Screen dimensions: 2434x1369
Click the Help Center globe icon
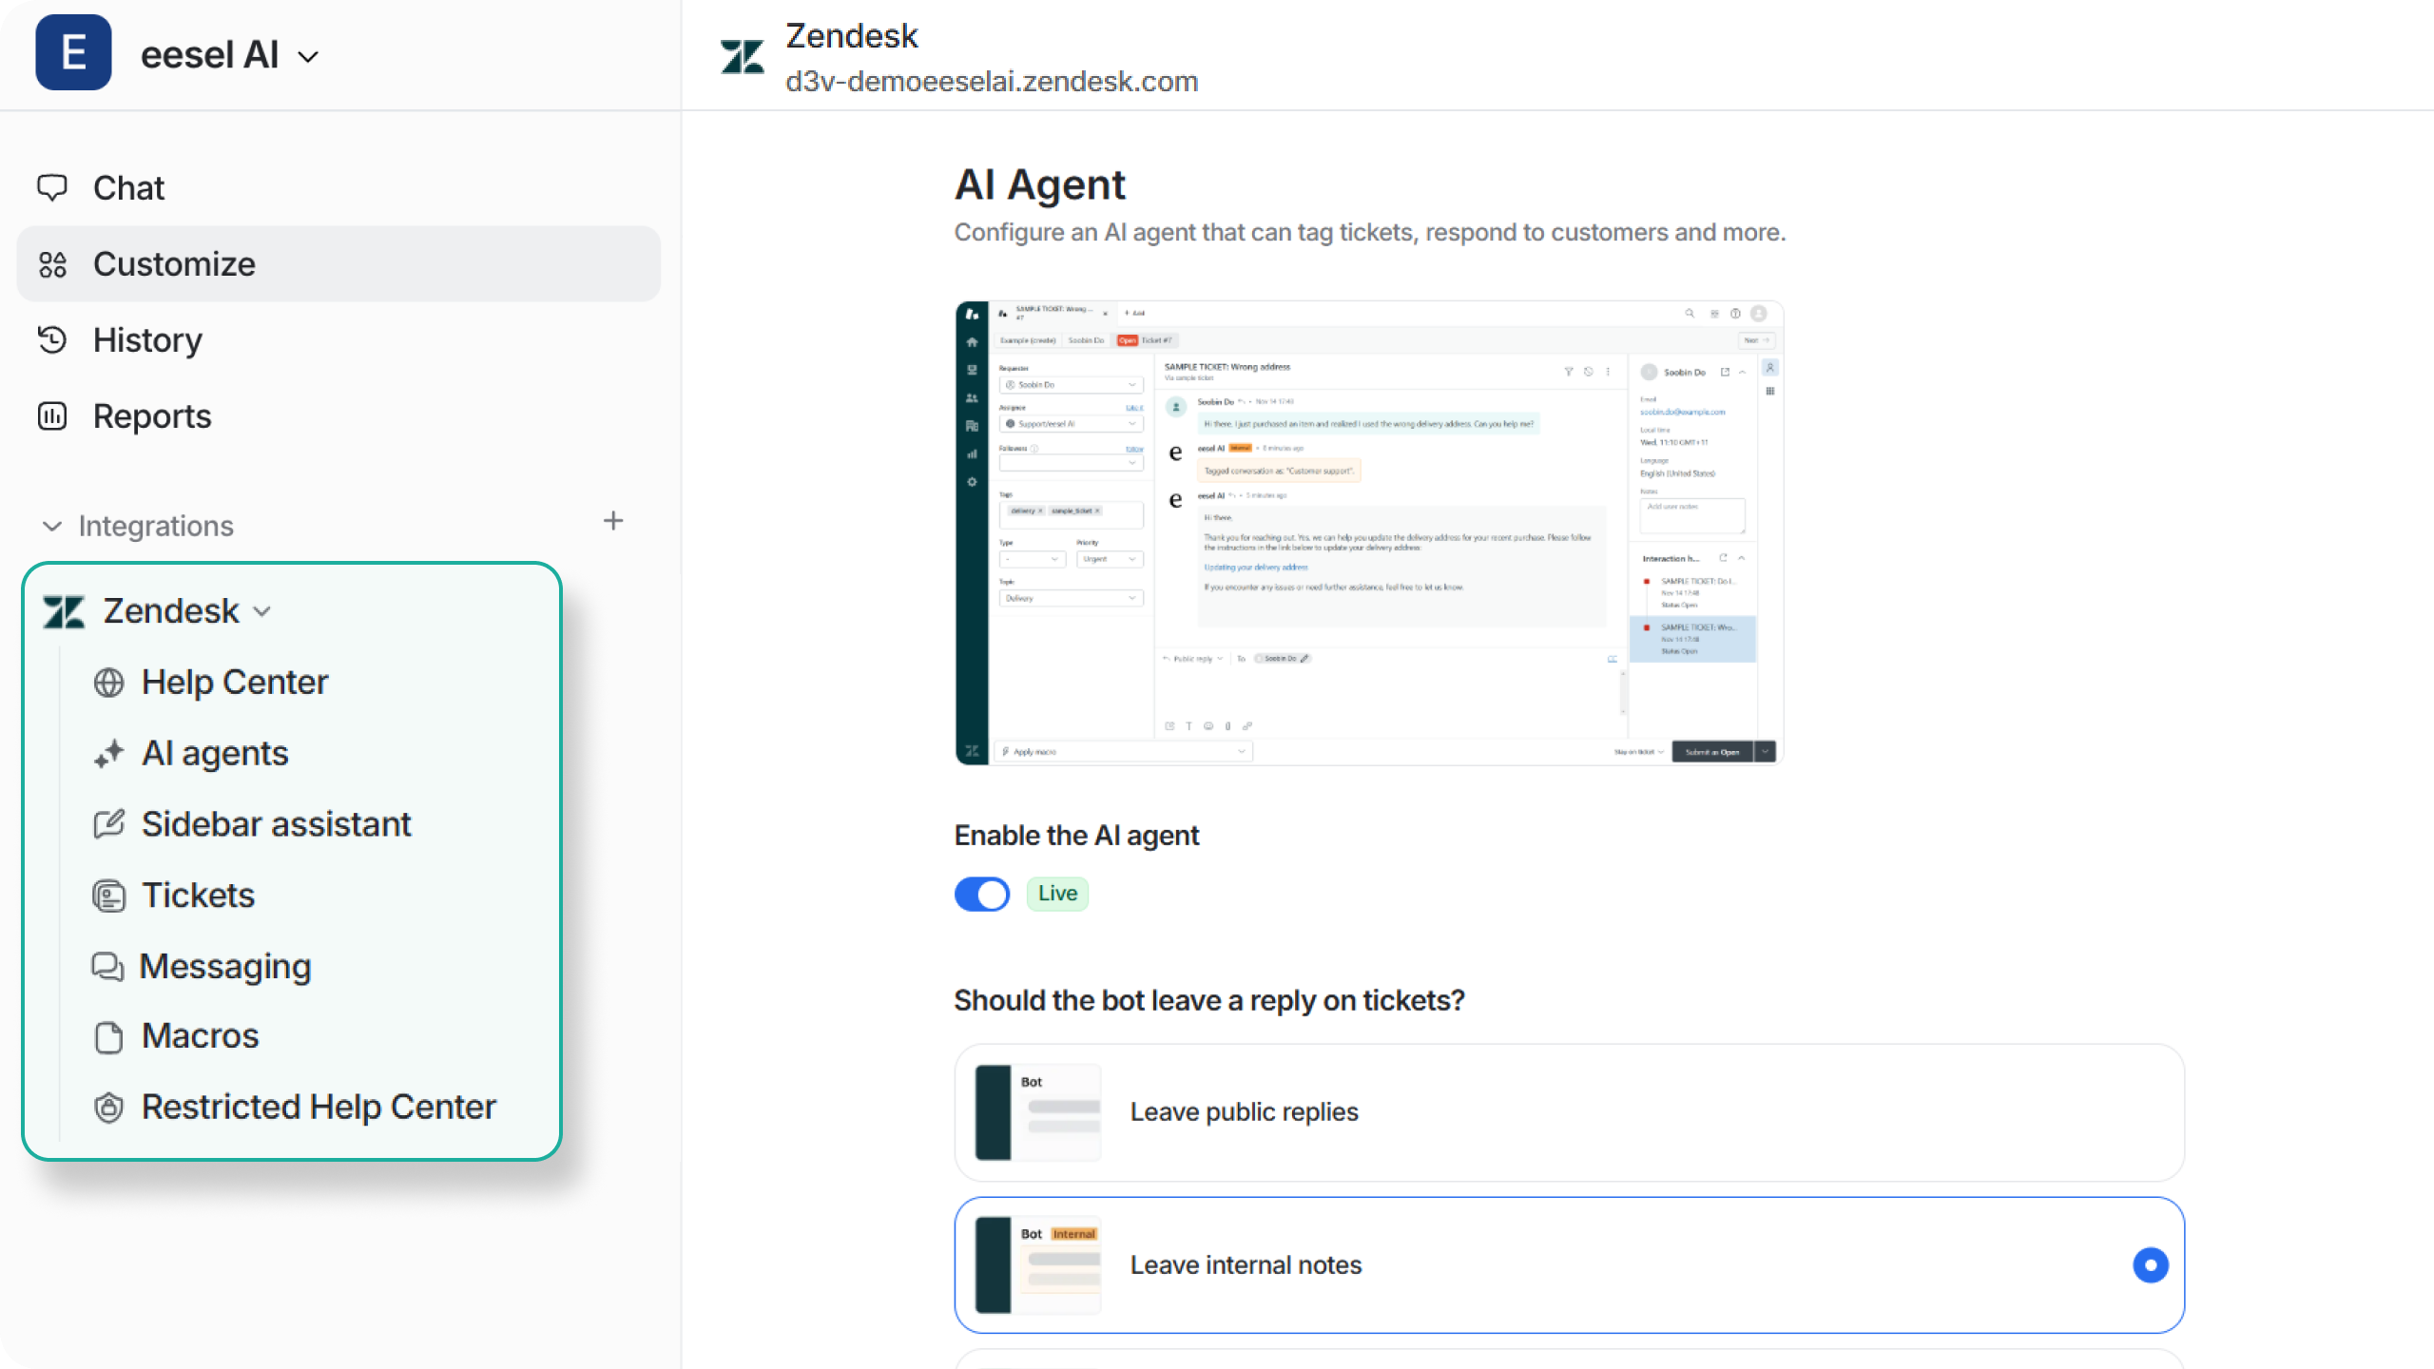pos(108,682)
